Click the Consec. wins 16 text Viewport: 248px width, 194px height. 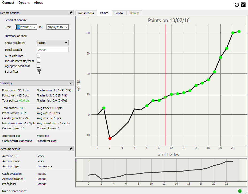click(x=13, y=128)
